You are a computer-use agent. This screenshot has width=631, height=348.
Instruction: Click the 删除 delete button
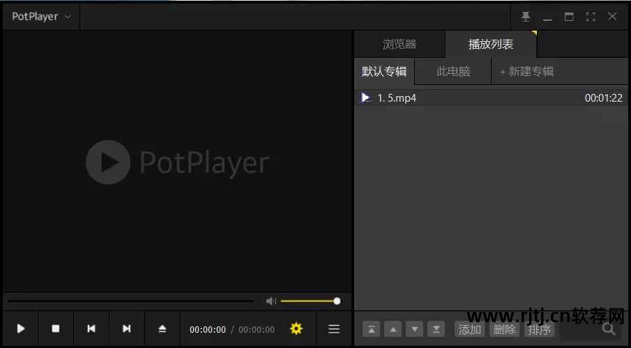pos(504,329)
